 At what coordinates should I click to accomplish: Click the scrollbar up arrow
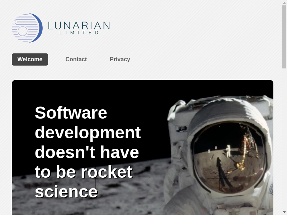coord(284,3)
